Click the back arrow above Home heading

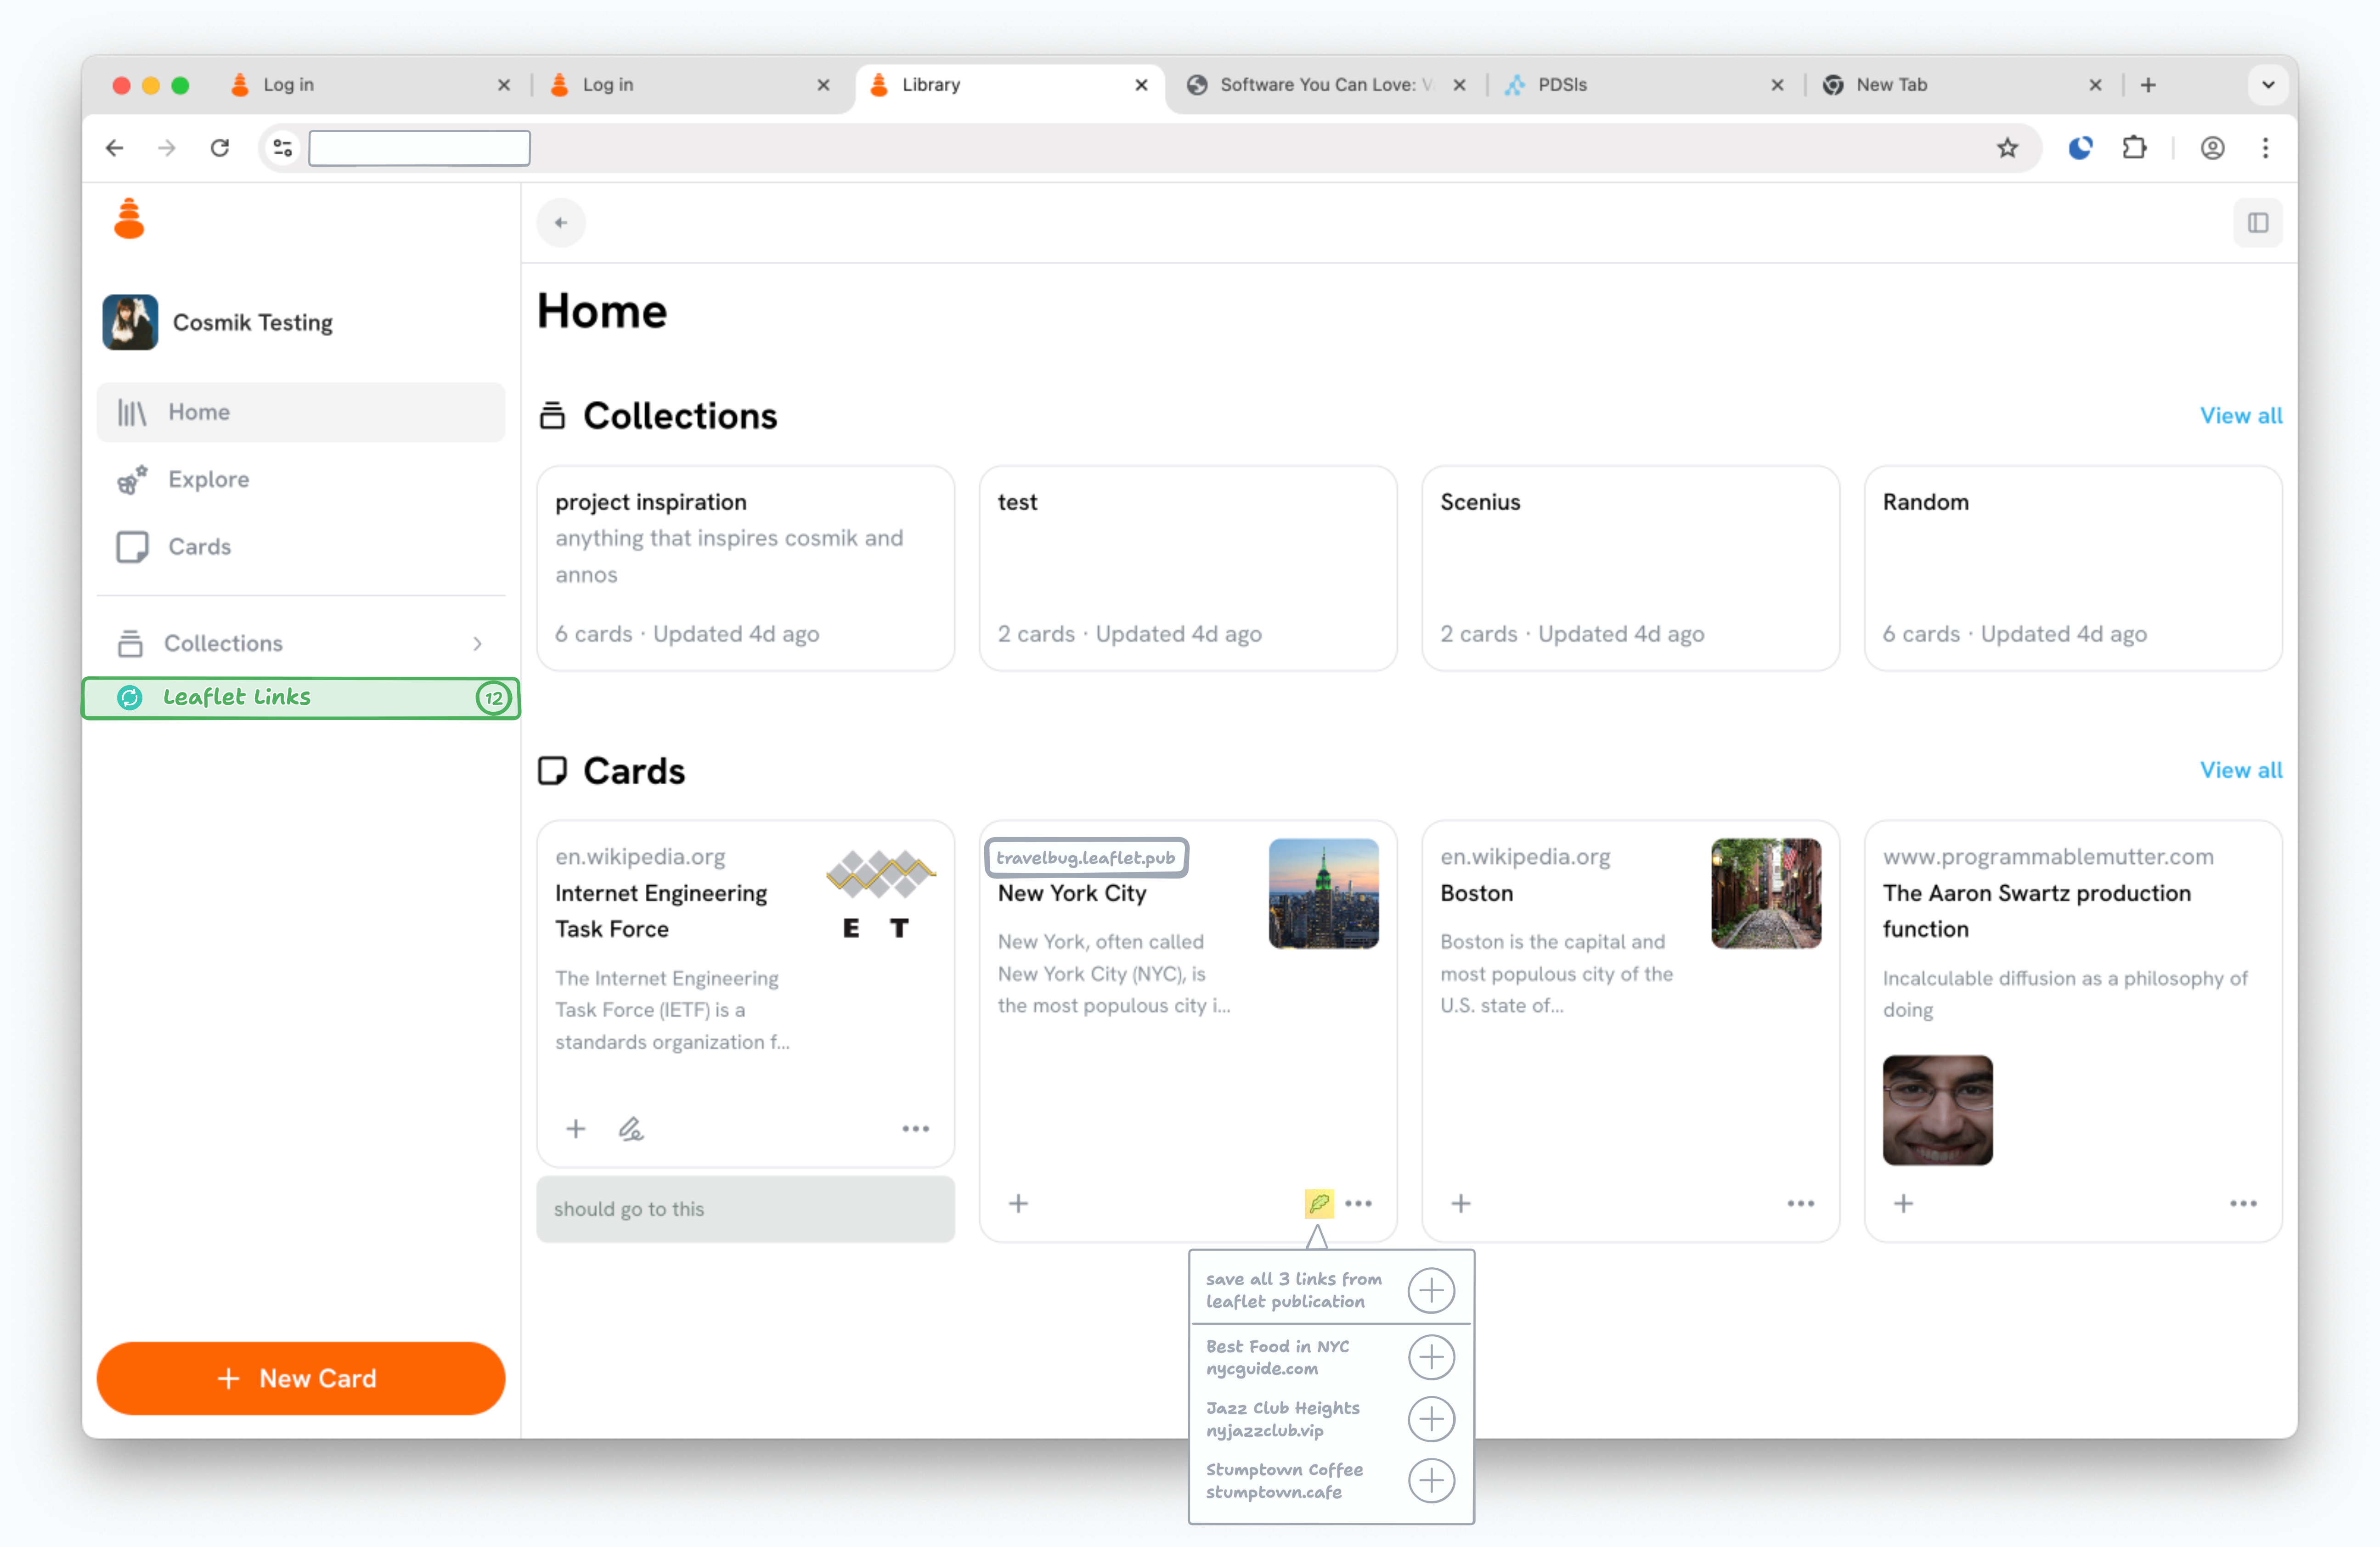click(561, 222)
